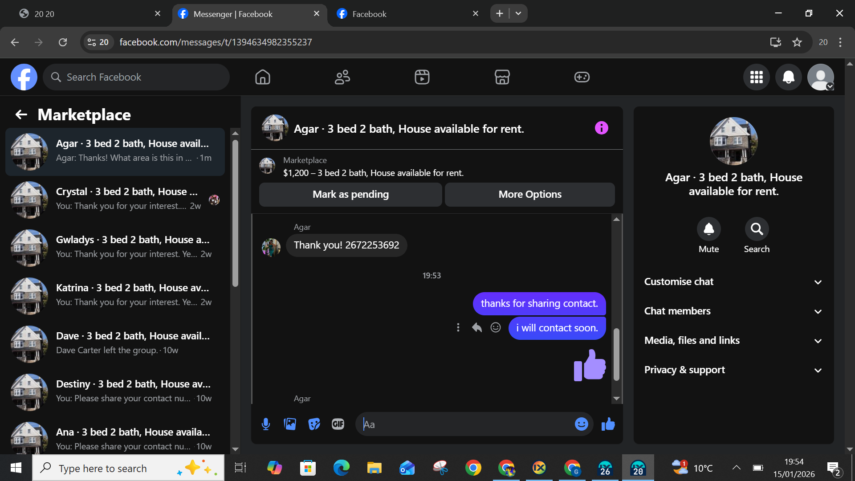Open the Marketplace icon in top navigation
Screen dimensions: 855x481
point(502,77)
